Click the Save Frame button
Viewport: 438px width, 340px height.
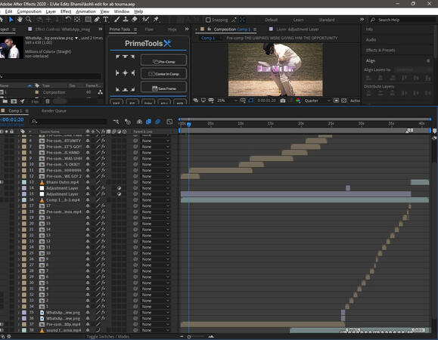(x=163, y=87)
